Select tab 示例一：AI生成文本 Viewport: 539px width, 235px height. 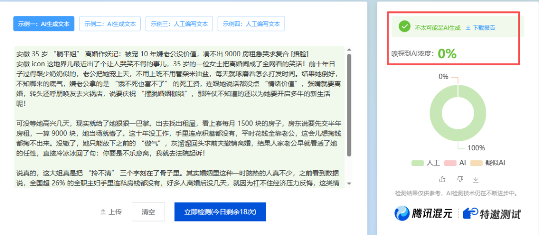(x=43, y=24)
